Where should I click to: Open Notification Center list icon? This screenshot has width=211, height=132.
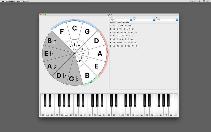click(208, 1)
